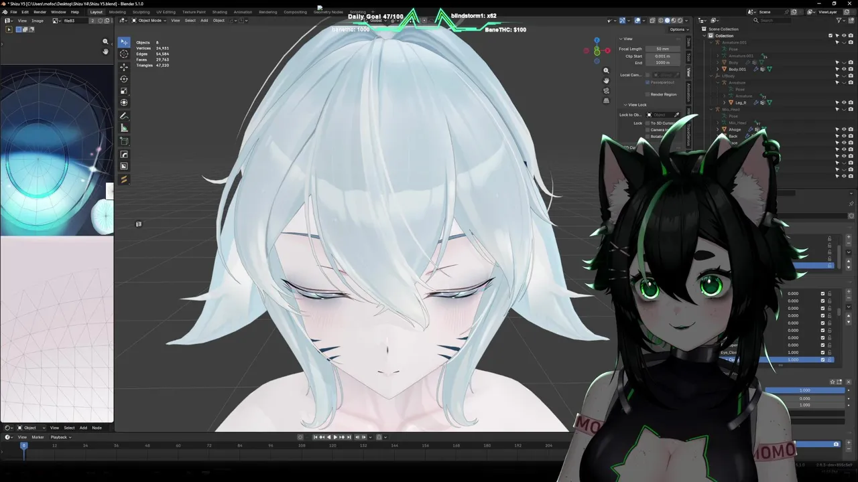Select wireframe viewport shading mode
858x482 pixels.
click(660, 21)
